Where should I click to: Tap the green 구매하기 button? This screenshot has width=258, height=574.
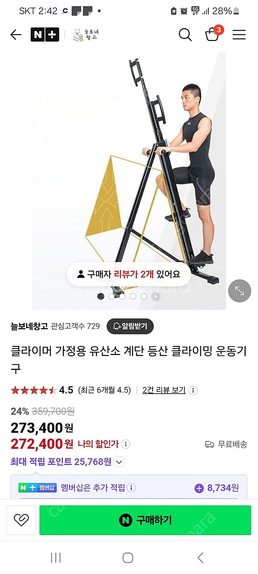[x=145, y=520]
